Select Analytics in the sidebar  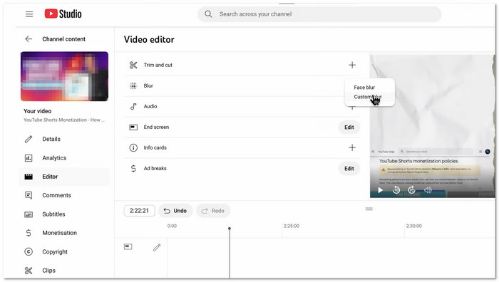pyautogui.click(x=54, y=157)
